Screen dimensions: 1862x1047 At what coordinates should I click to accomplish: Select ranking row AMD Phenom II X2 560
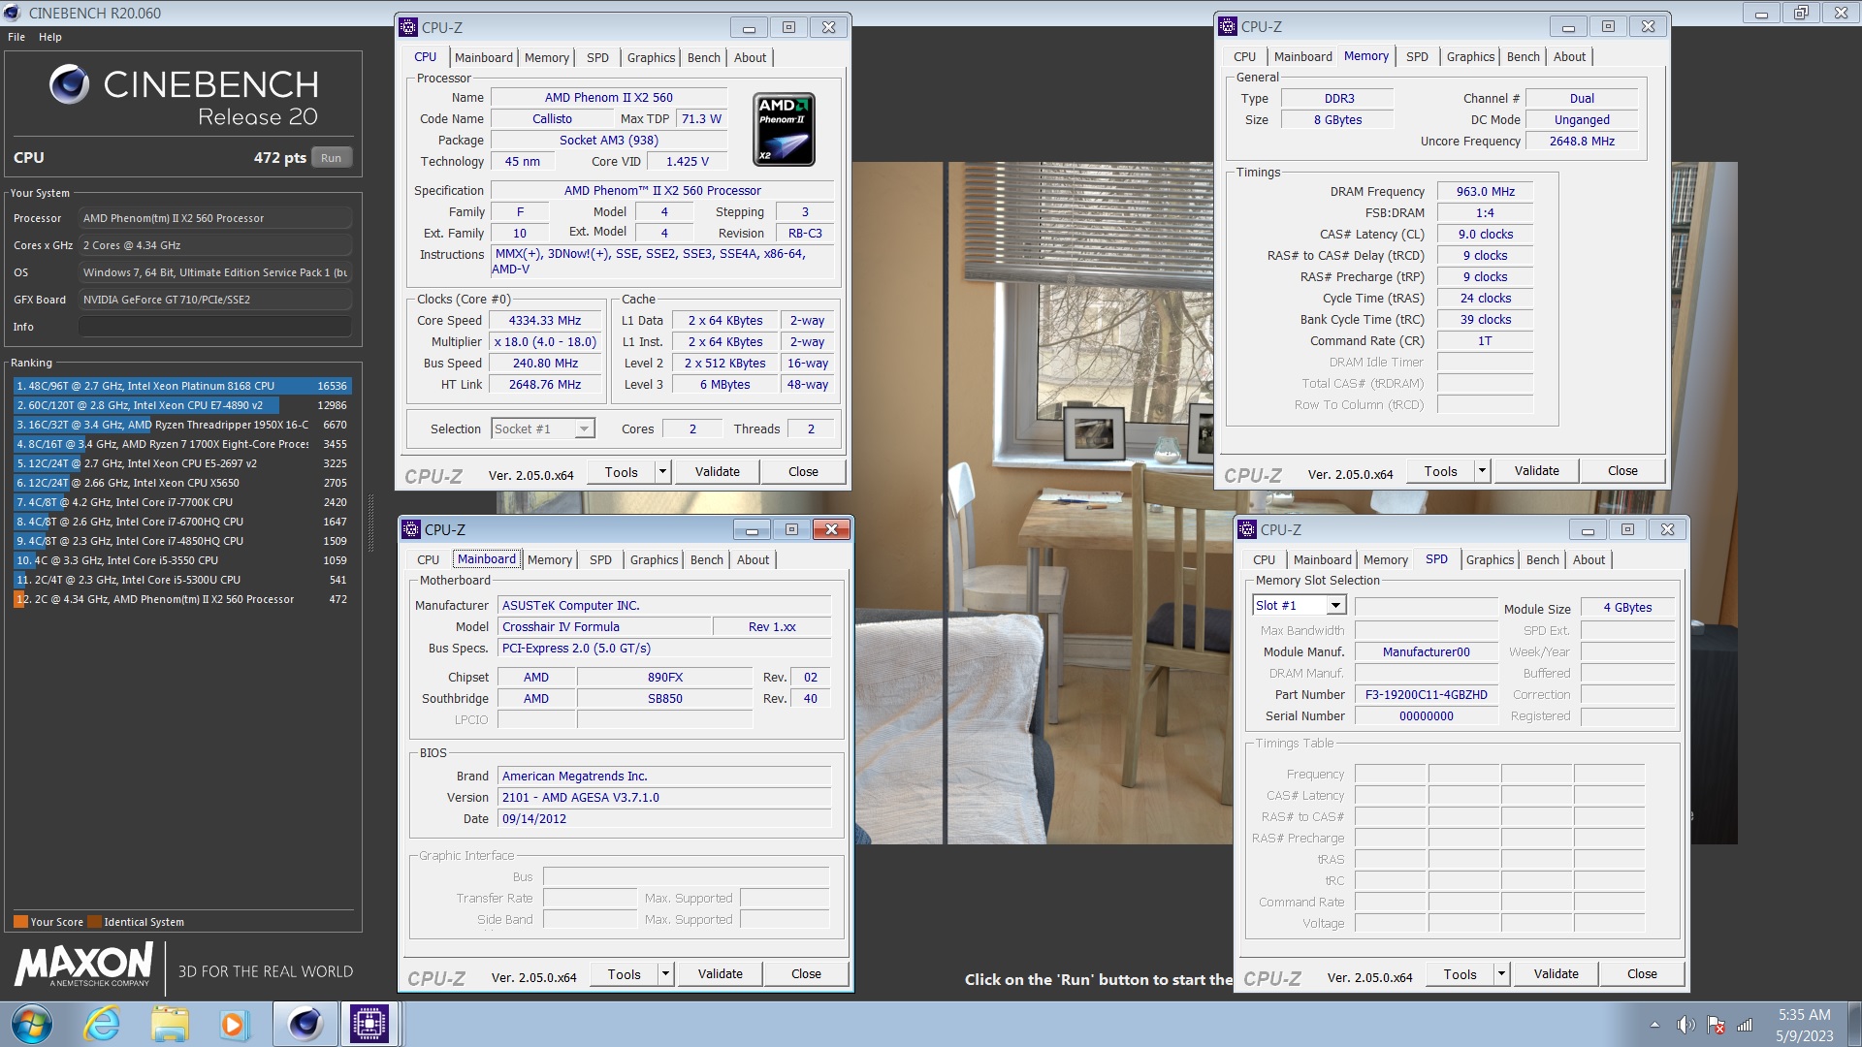pyautogui.click(x=181, y=599)
